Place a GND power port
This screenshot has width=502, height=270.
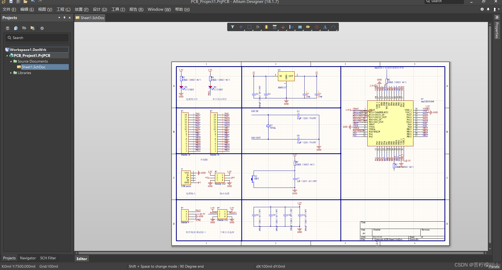[x=283, y=27]
